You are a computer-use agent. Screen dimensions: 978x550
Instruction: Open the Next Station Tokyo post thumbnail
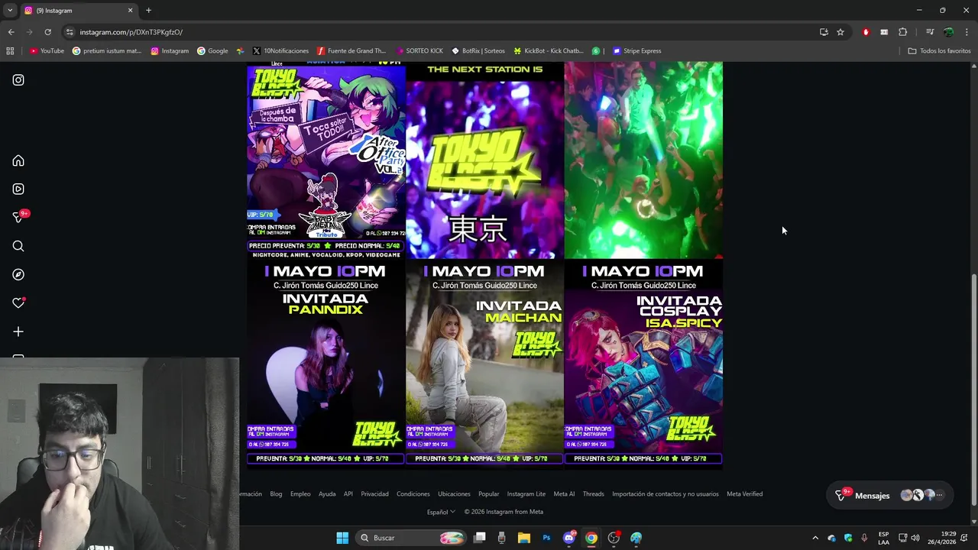[x=484, y=160]
